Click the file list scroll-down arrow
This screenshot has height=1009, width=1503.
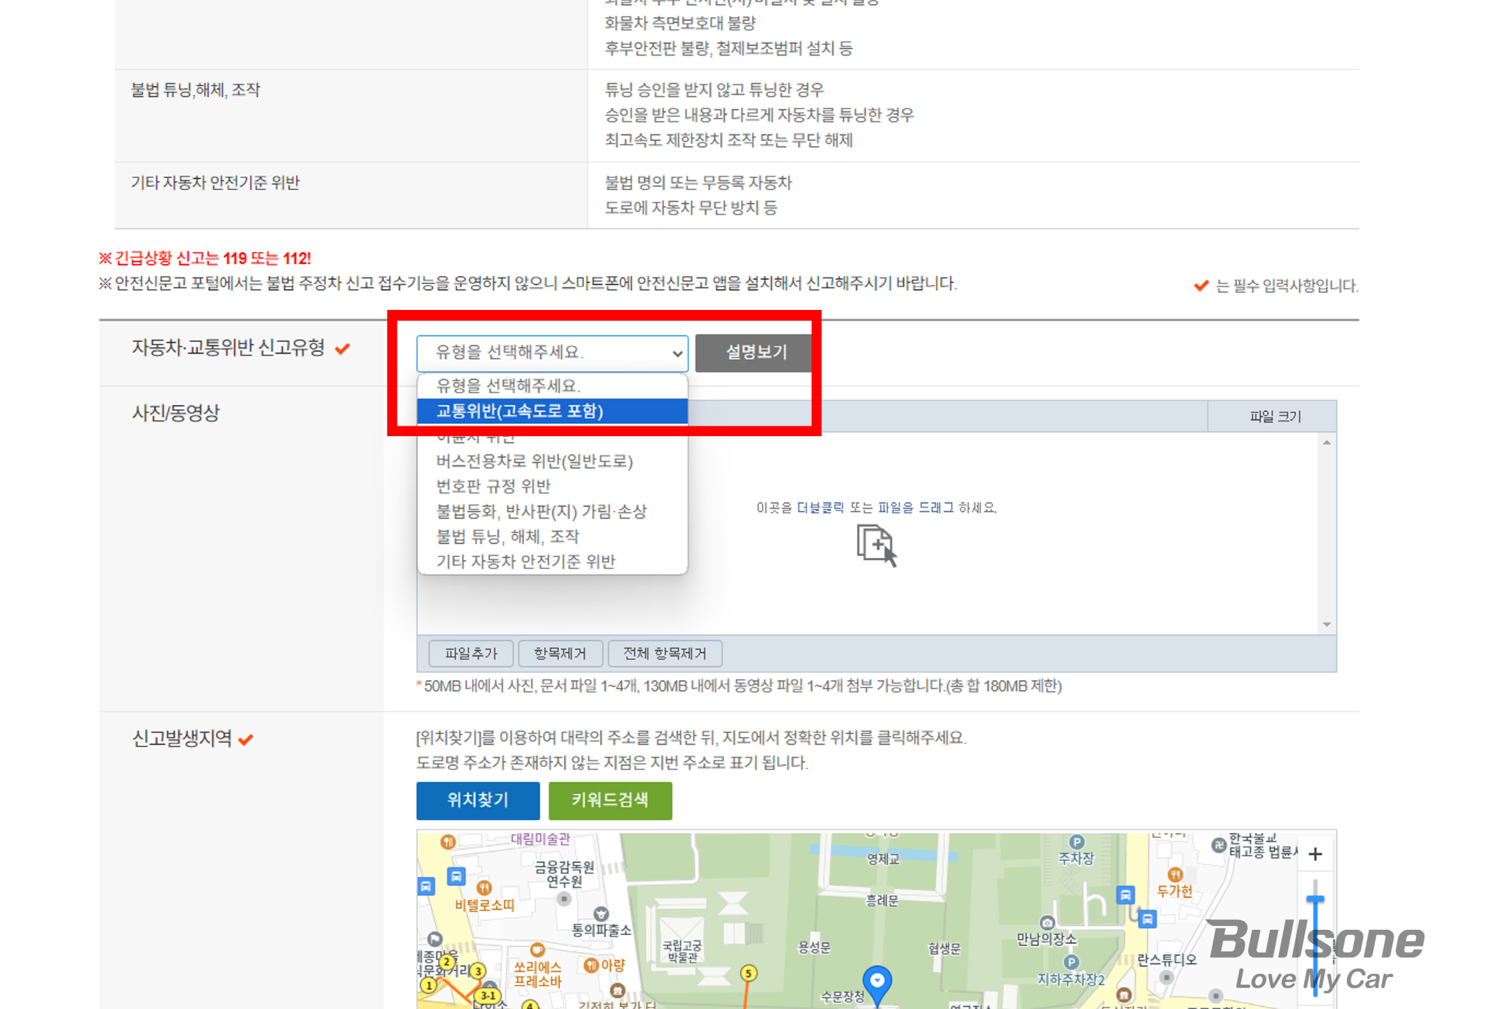1326,624
